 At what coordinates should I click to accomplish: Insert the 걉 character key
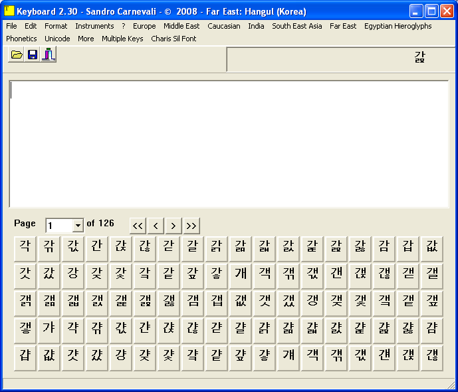pos(25,357)
